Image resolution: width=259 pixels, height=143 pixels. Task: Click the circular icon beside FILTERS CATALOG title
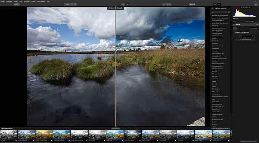tap(212, 8)
